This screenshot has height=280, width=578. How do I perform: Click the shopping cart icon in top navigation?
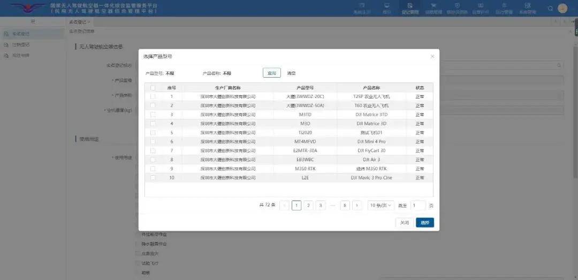click(x=433, y=5)
